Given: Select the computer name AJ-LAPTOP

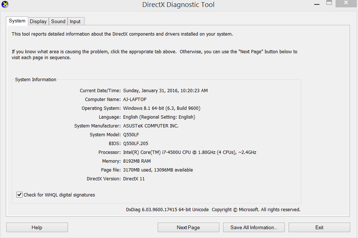Looking at the screenshot, I should [135, 100].
